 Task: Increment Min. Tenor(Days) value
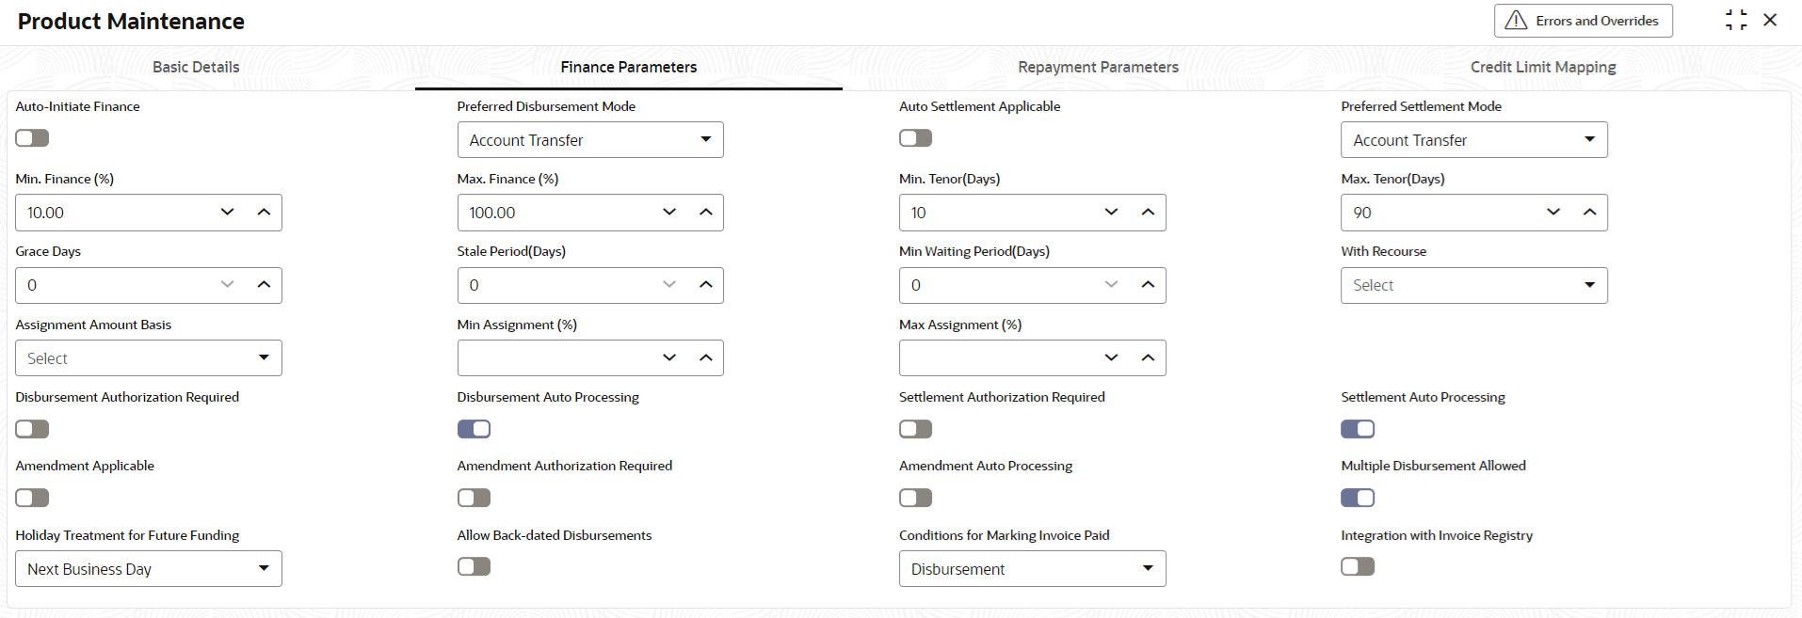tap(1148, 213)
